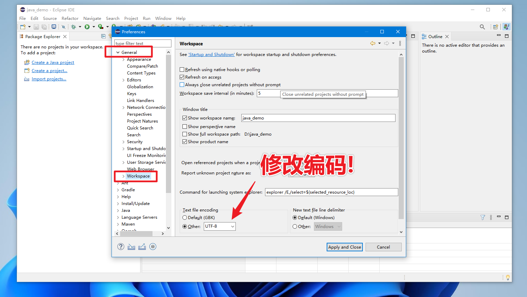Toggle Show workspace name checkbox

pos(185,118)
